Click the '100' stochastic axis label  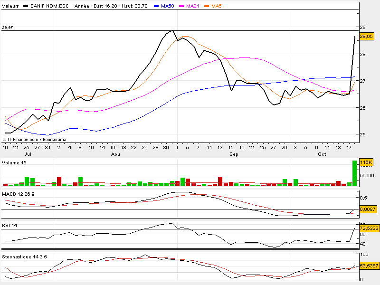[x=364, y=255]
